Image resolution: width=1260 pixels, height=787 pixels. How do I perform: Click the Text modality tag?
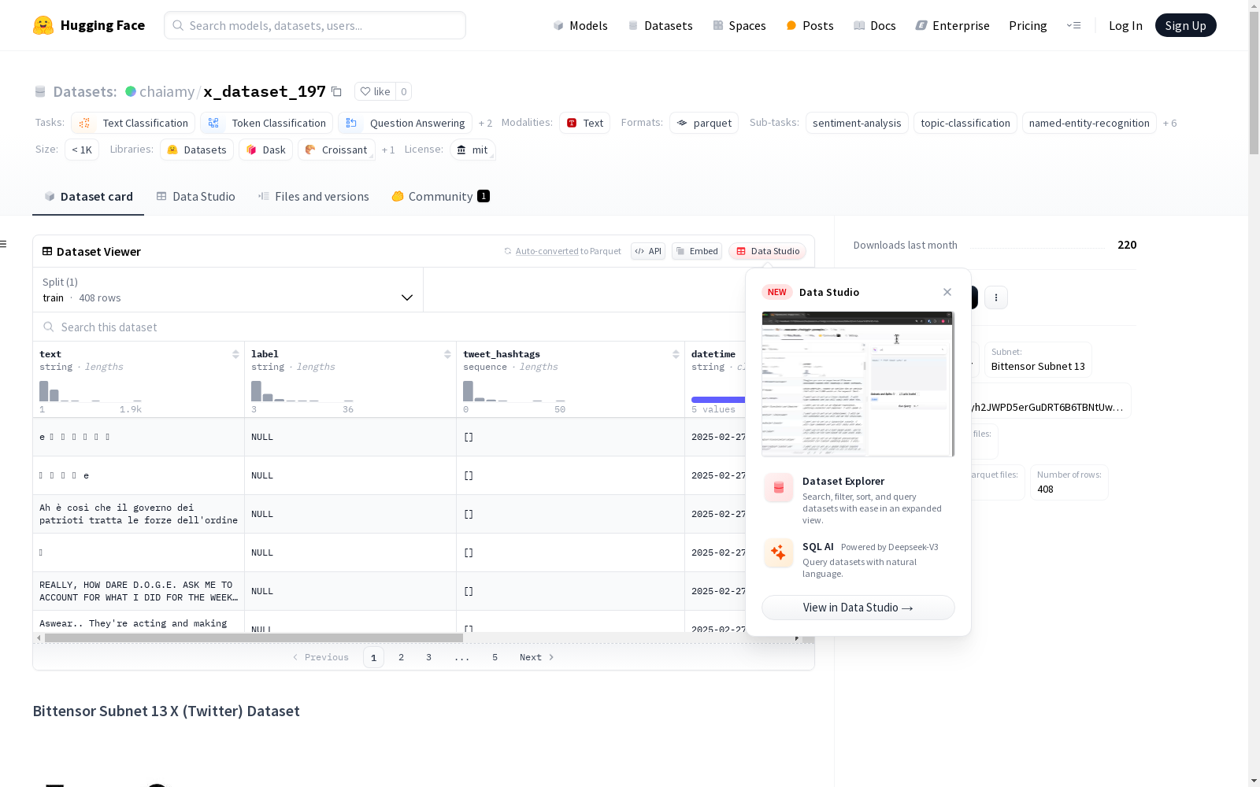click(x=584, y=123)
